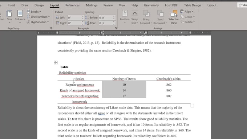Image resolution: width=247 pixels, height=139 pixels.
Task: Click the Bring Forward icon
Action: pyautogui.click(x=146, y=13)
